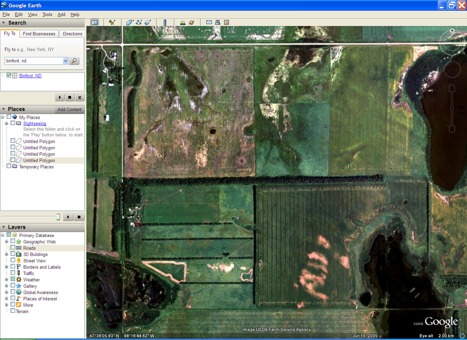
Task: Open the File menu
Action: pyautogui.click(x=6, y=14)
